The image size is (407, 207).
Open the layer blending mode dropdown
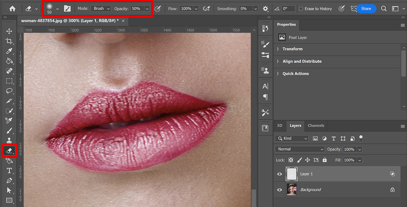[299, 149]
